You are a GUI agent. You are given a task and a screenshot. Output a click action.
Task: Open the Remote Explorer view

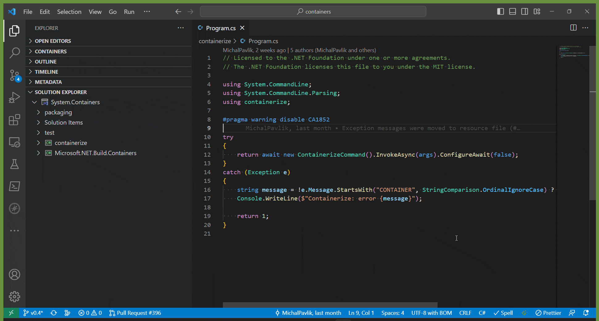click(x=14, y=142)
